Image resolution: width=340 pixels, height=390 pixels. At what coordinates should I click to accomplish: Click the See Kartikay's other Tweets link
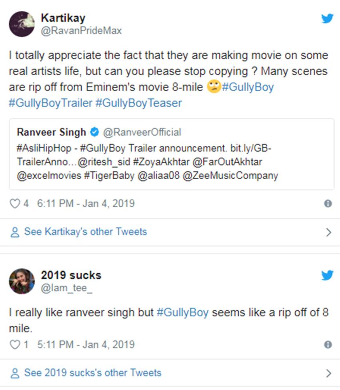[85, 232]
